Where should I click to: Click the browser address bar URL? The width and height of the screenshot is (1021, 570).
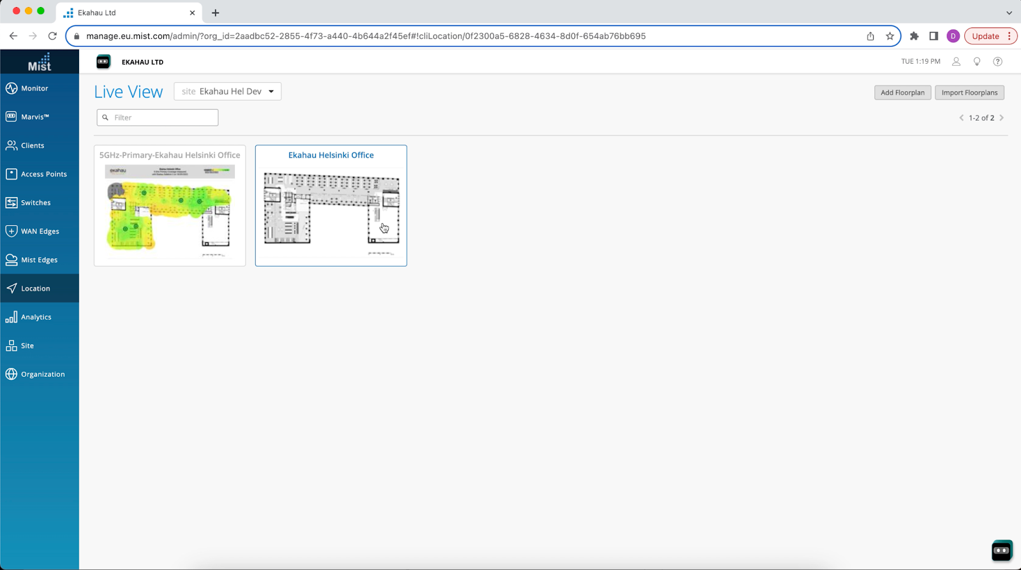tap(366, 36)
